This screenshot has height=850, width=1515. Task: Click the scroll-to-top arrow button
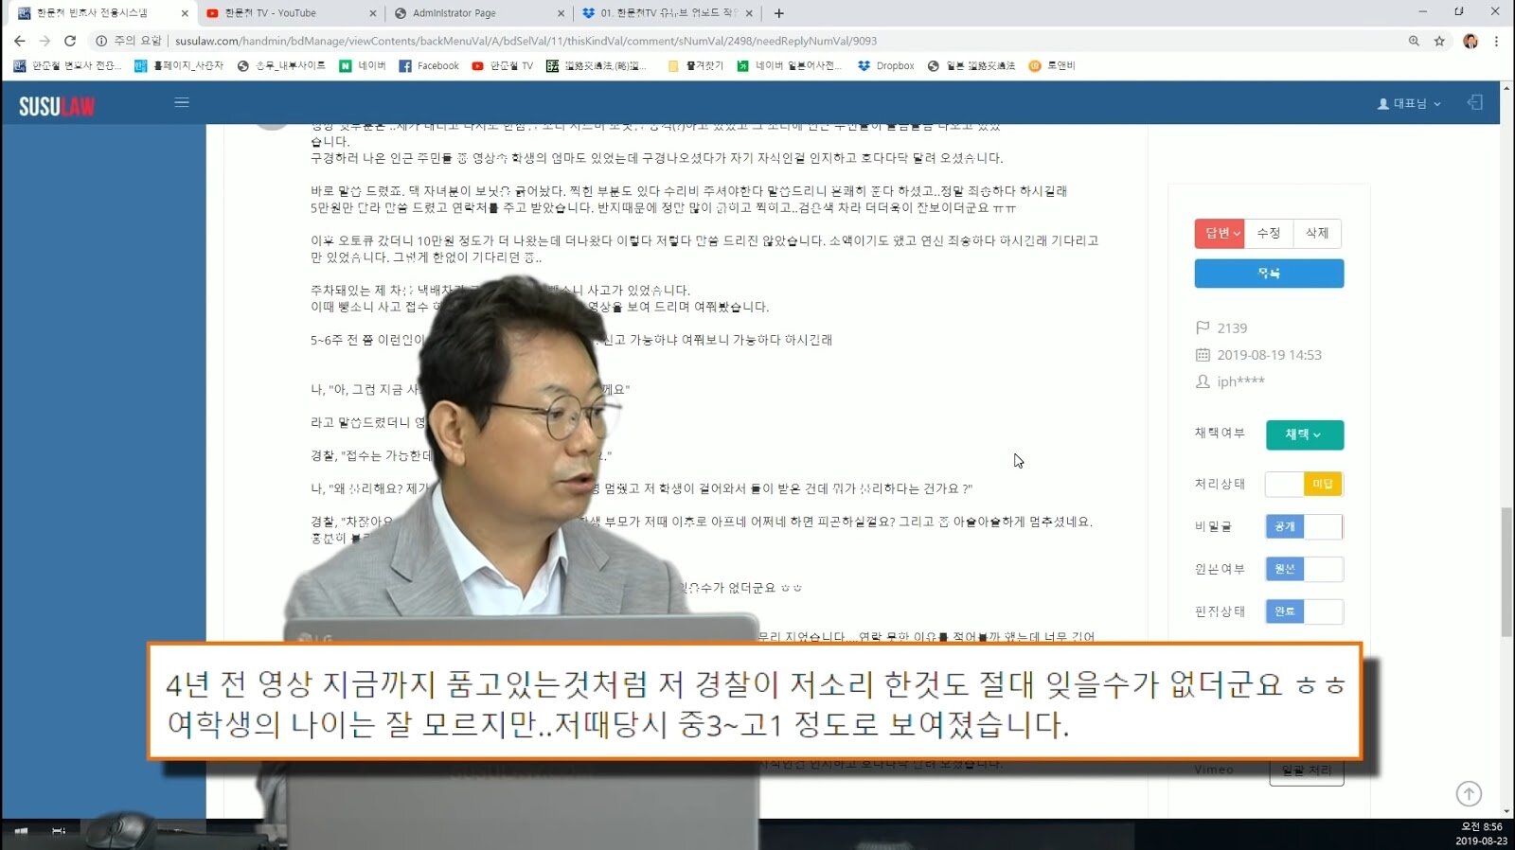click(x=1469, y=793)
